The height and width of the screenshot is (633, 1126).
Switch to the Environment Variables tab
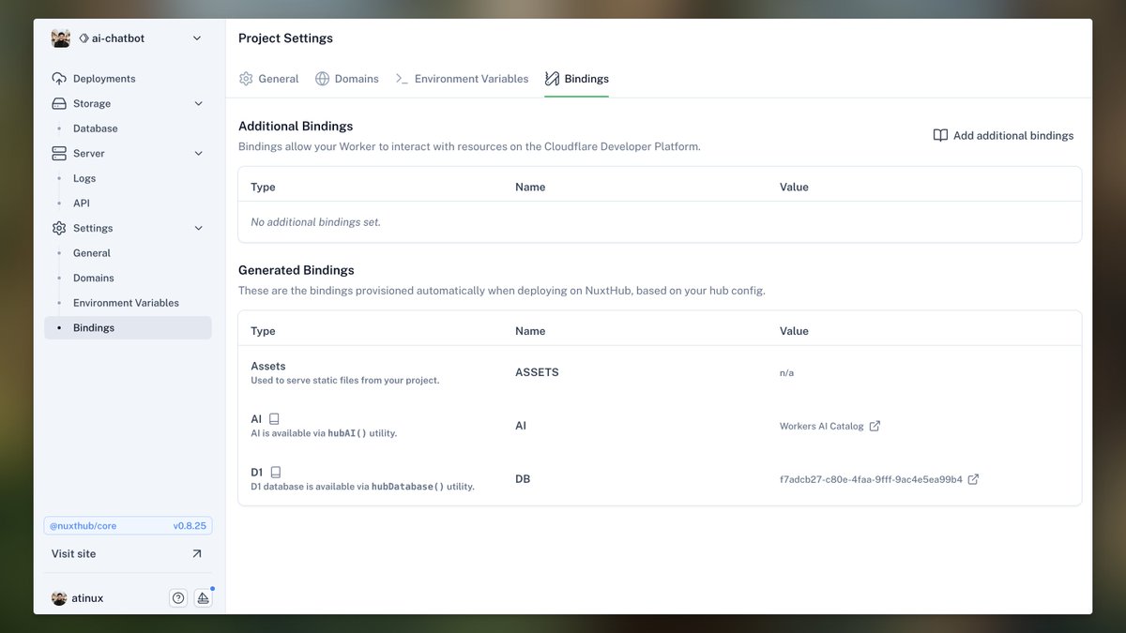(462, 79)
